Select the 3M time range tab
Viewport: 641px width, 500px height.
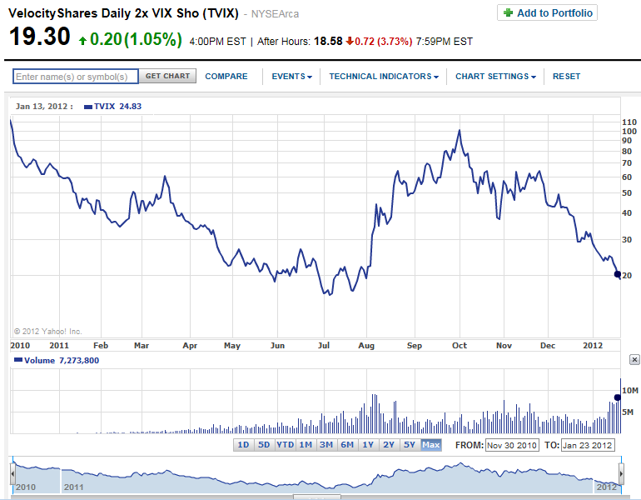pyautogui.click(x=326, y=445)
